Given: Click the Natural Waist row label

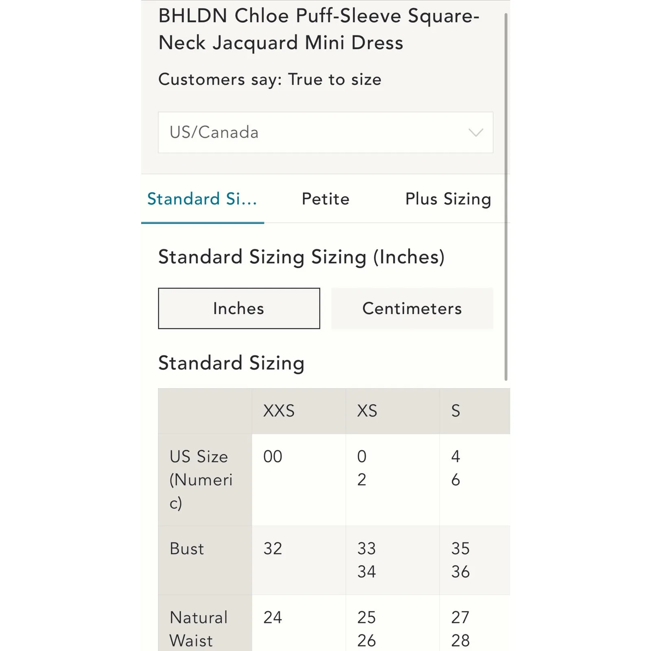Looking at the screenshot, I should [199, 629].
